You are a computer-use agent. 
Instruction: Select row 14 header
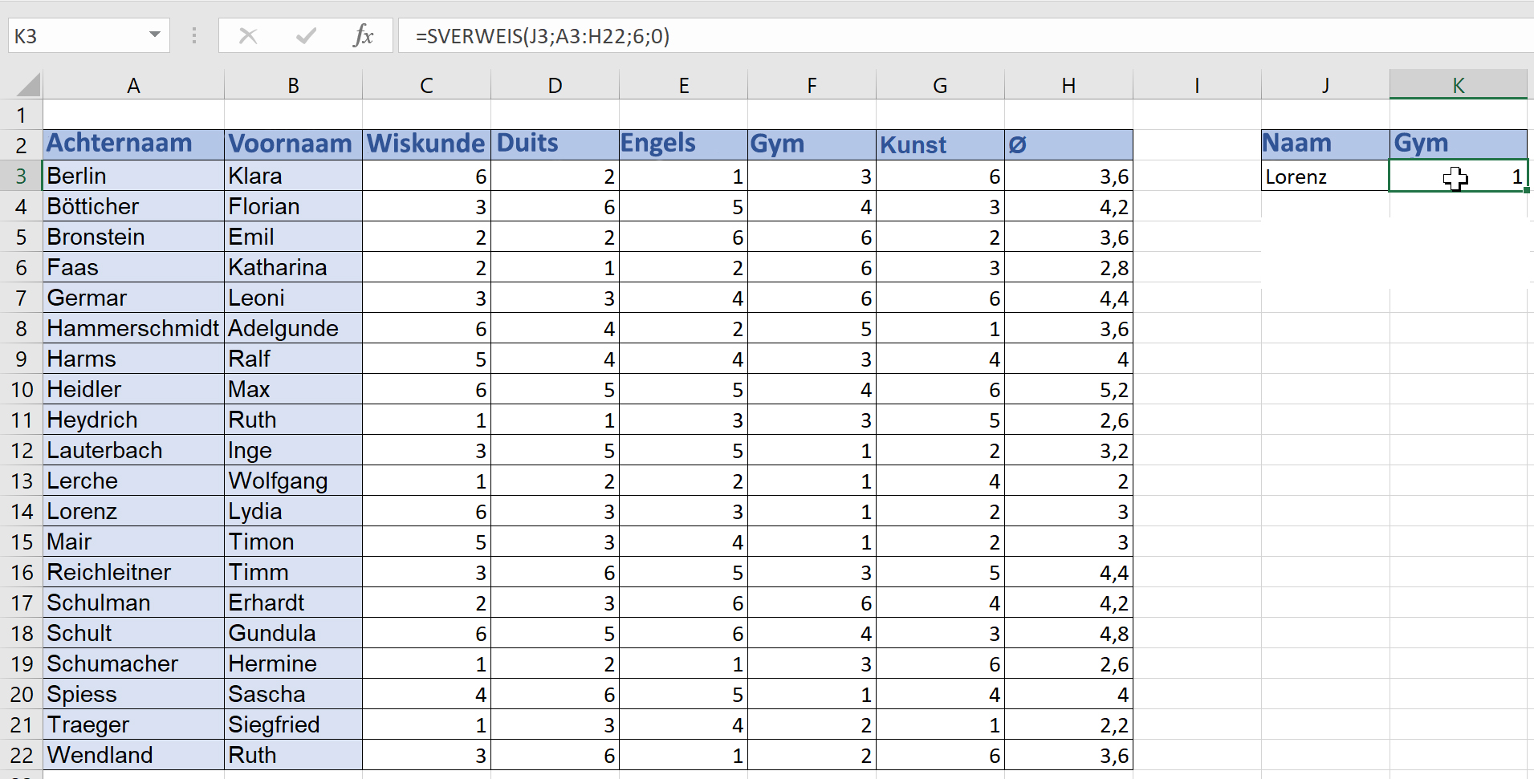21,511
